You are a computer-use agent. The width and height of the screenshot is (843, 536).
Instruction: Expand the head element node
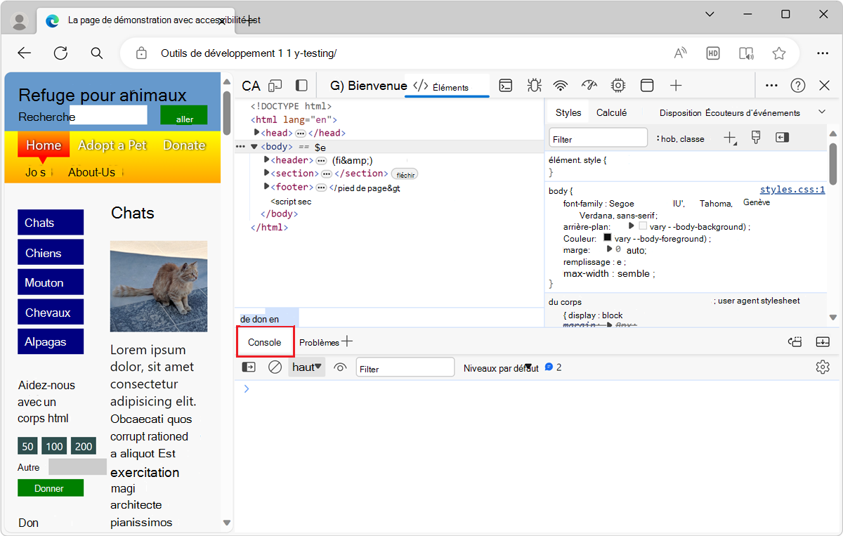point(257,132)
